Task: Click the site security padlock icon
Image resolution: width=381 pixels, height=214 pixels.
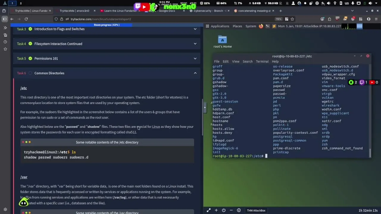Action: pos(62,19)
